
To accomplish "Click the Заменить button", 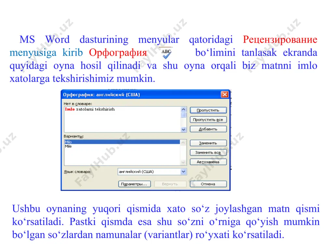I will pos(208,143).
